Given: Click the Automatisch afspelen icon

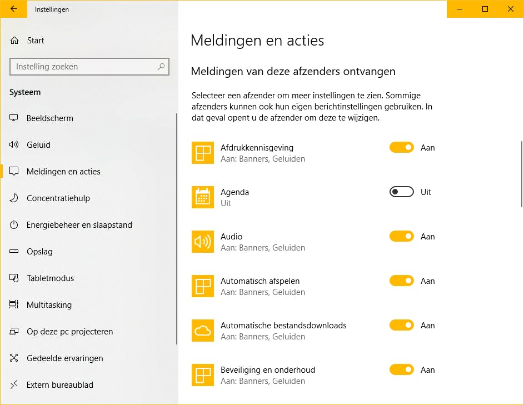Looking at the screenshot, I should pos(203,286).
